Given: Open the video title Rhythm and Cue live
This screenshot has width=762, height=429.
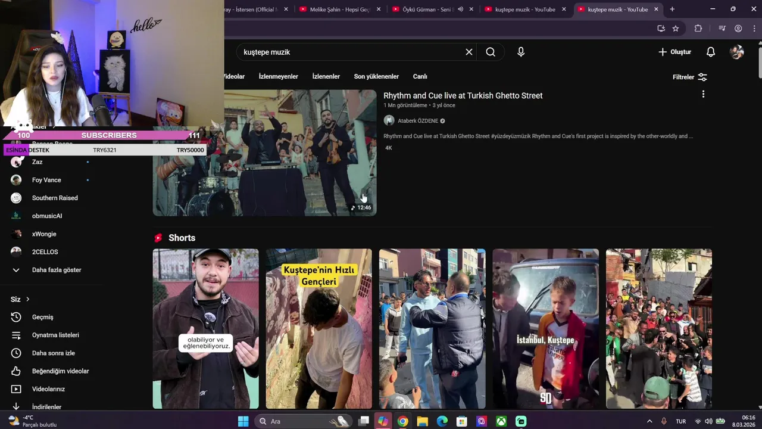Looking at the screenshot, I should click(x=463, y=95).
